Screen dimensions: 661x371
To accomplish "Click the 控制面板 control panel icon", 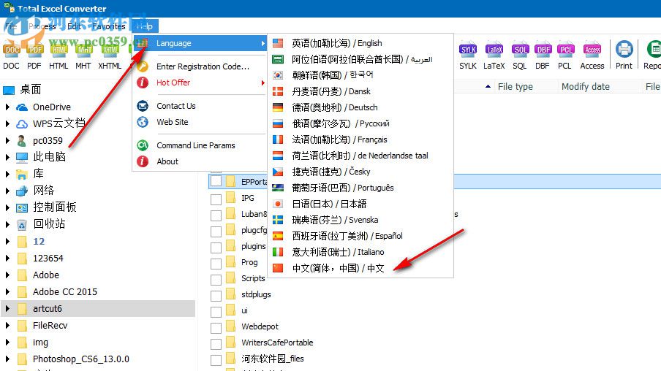I will tap(22, 207).
